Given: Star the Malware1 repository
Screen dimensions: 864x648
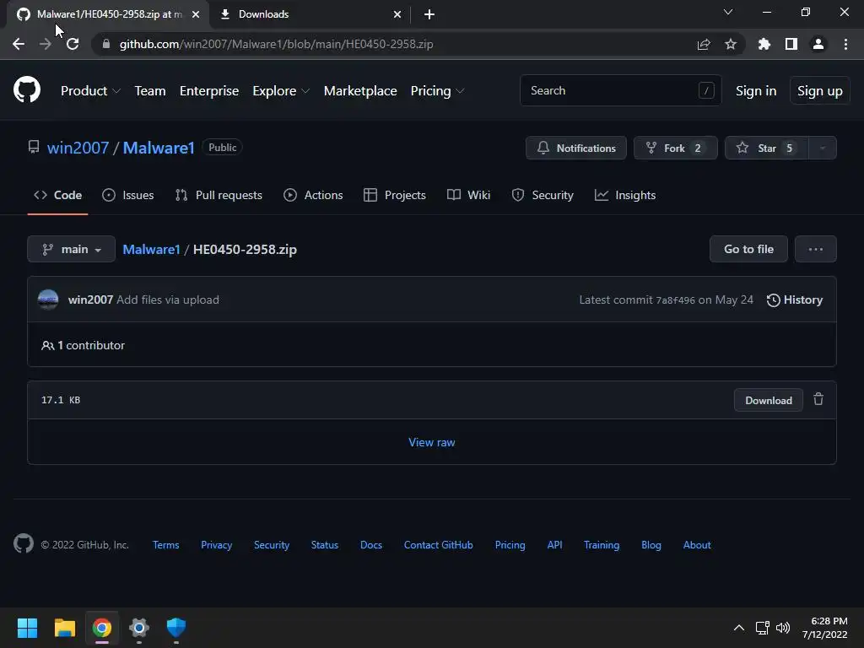Looking at the screenshot, I should coord(766,148).
